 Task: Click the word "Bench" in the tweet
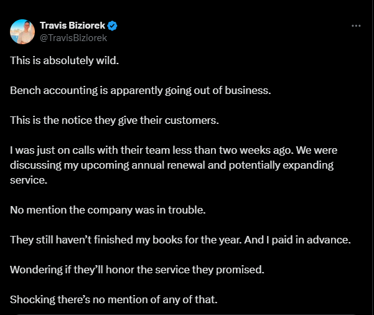coord(26,90)
